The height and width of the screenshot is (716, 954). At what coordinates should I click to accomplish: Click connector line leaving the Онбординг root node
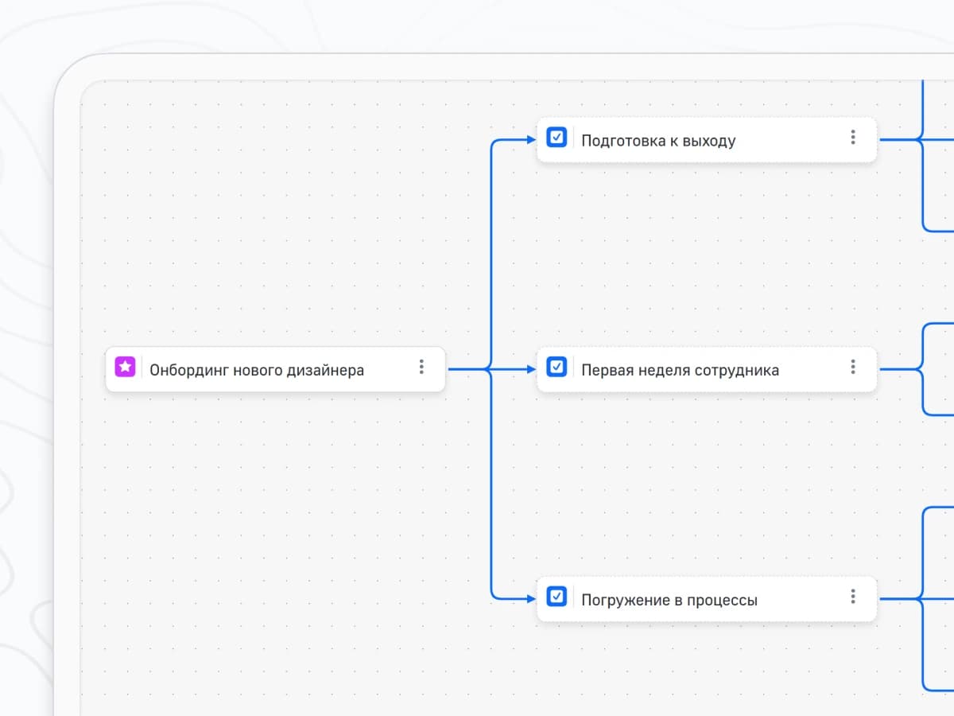pyautogui.click(x=465, y=369)
